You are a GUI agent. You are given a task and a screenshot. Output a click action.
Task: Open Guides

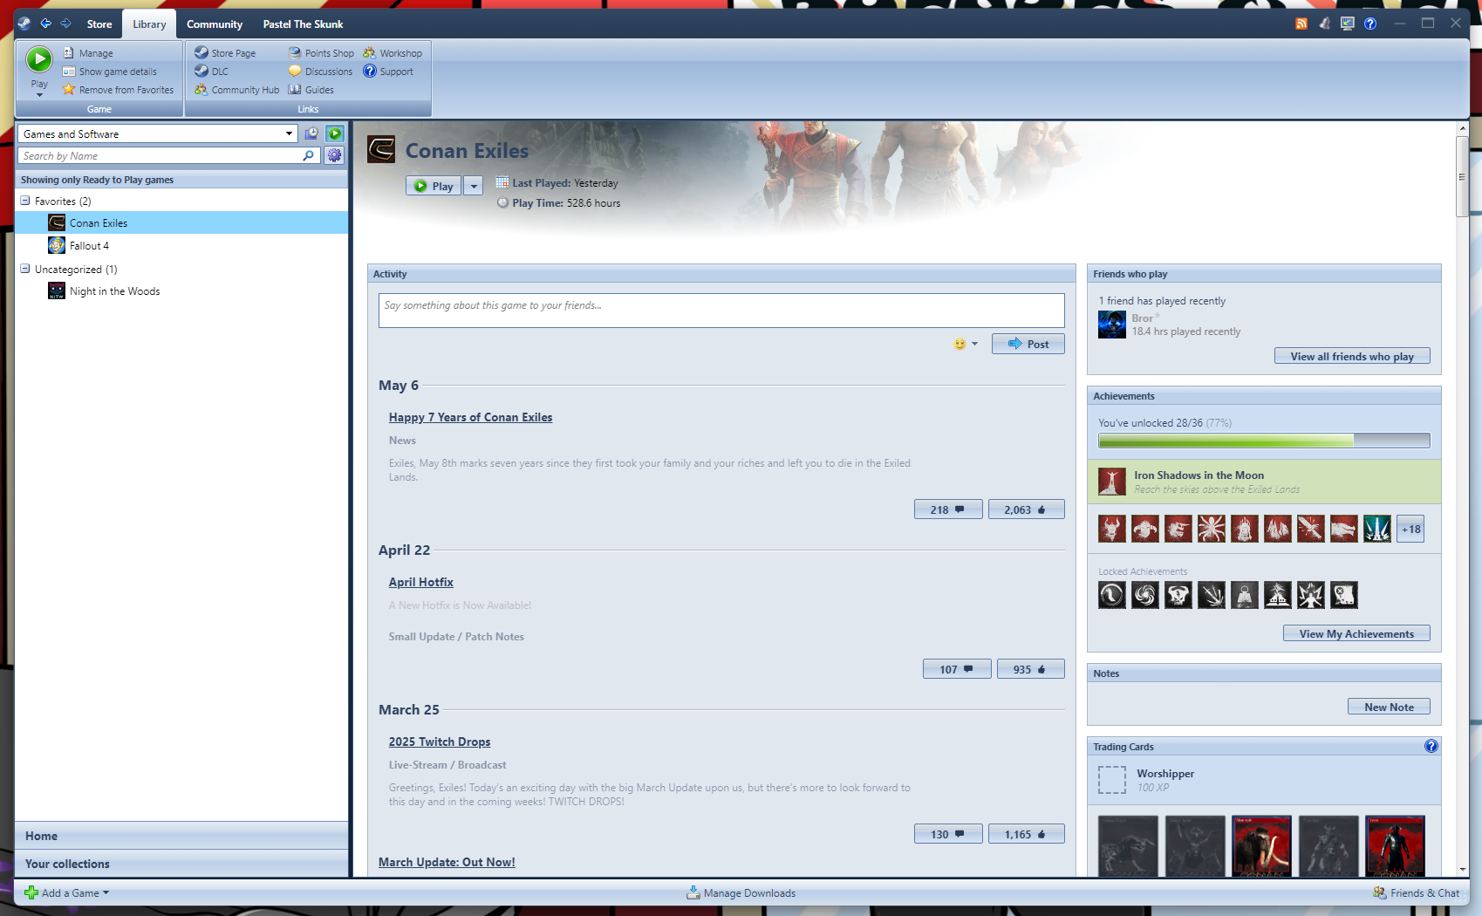pyautogui.click(x=311, y=90)
